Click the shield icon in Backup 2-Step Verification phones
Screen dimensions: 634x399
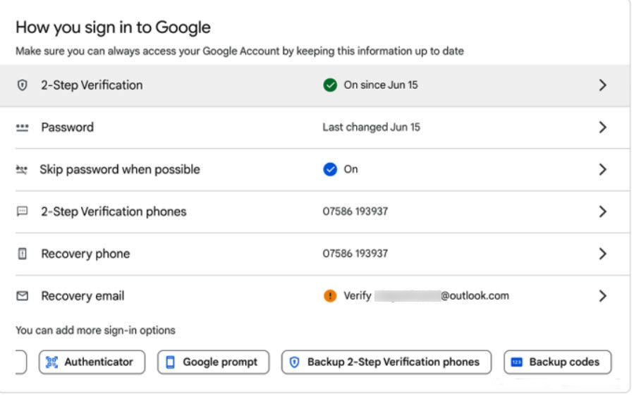[x=294, y=362]
